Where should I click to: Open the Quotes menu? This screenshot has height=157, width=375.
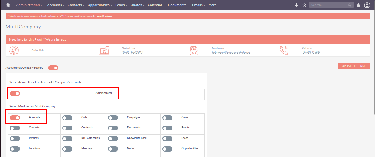pos(137,5)
